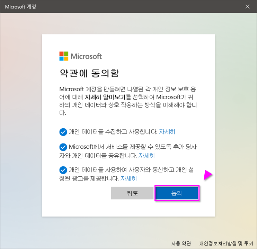The width and height of the screenshot is (257, 249).
Task: Open 사용 약관 link at bottom
Action: coord(181,243)
